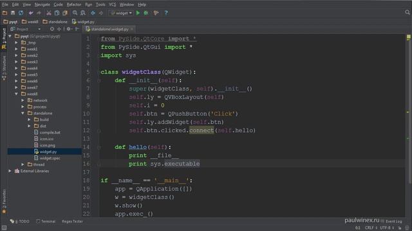Viewport: 412px width, 231px height.
Task: Start debugging with the green bug icon
Action: 146,13
